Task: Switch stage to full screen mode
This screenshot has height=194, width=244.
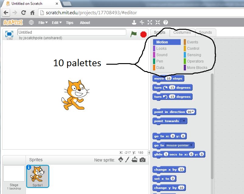Action: [x=9, y=34]
